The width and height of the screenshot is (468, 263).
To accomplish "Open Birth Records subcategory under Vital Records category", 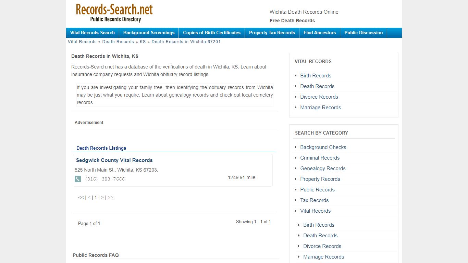I will tap(319, 225).
